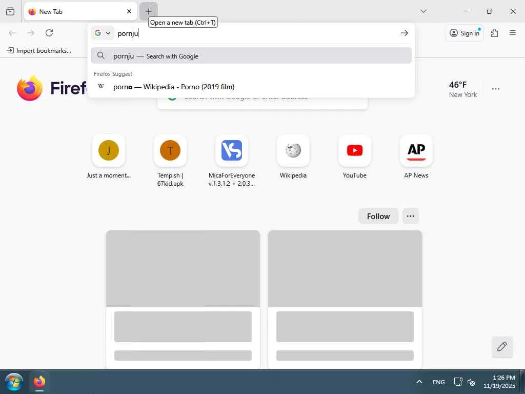525x394 pixels.
Task: Select the Wikipedia Porno (2019 film) suggestion
Action: point(251,87)
